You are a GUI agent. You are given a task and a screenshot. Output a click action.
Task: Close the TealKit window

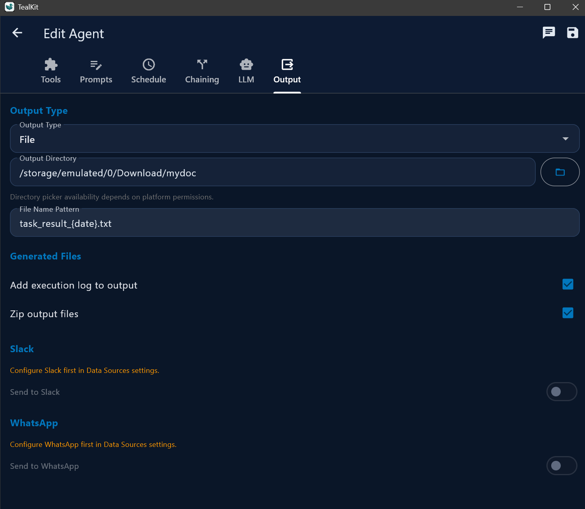(x=575, y=7)
